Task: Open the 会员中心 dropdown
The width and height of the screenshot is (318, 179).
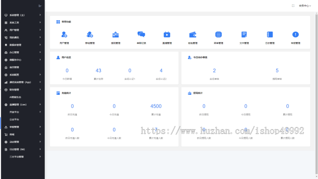Action: click(x=305, y=6)
